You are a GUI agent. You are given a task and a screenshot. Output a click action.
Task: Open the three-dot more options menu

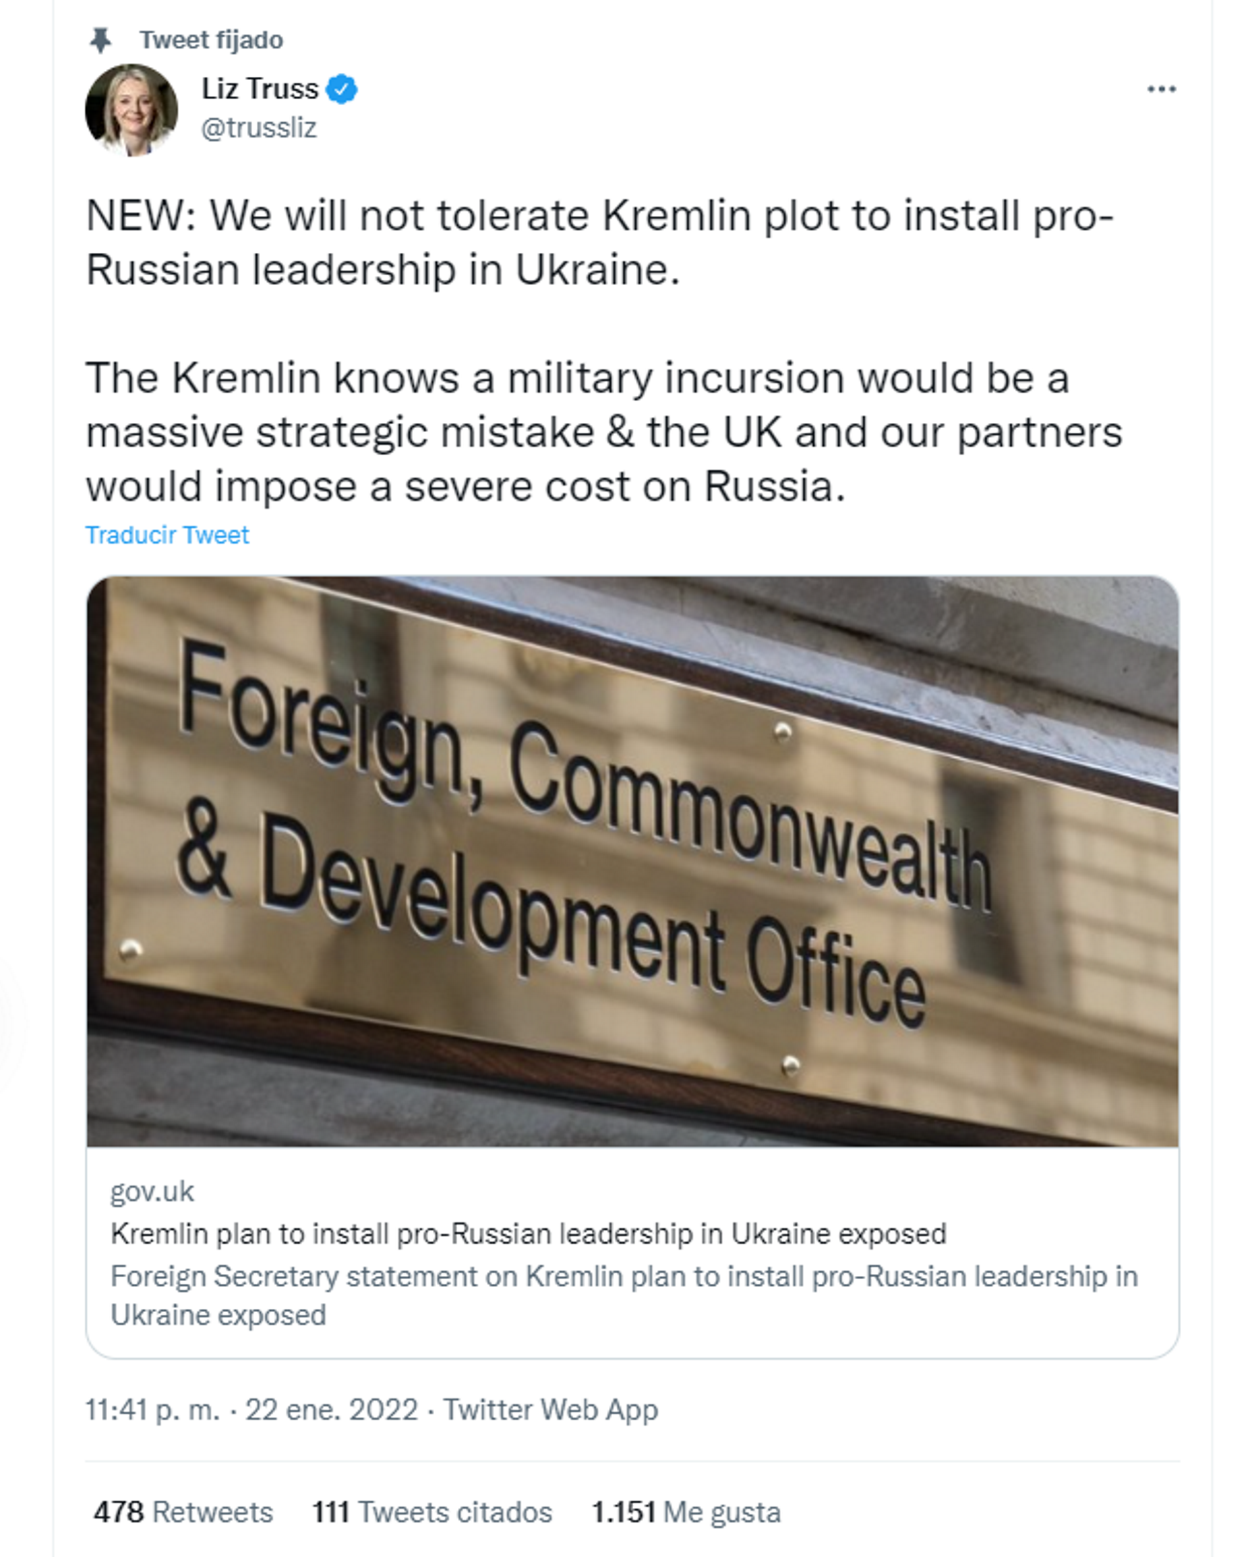pos(1161,89)
